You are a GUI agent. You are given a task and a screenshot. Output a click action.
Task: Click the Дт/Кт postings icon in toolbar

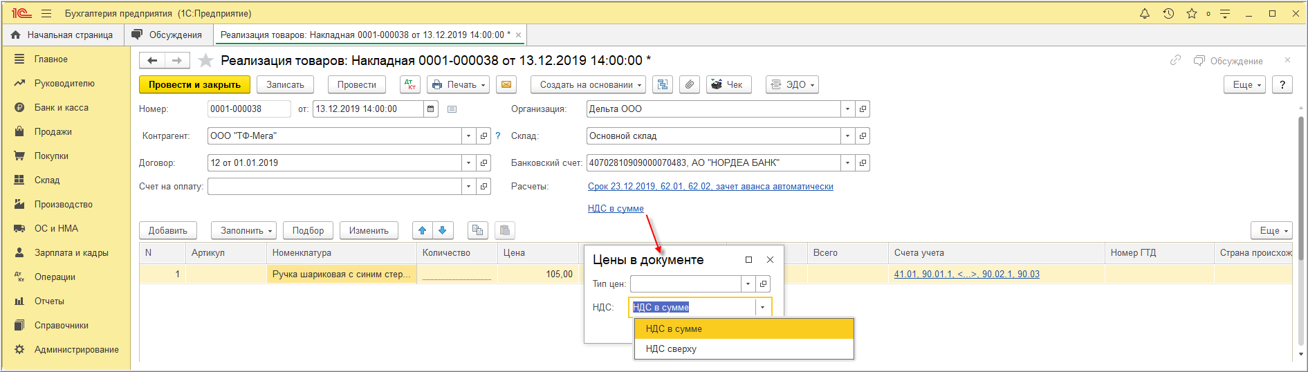tap(410, 84)
